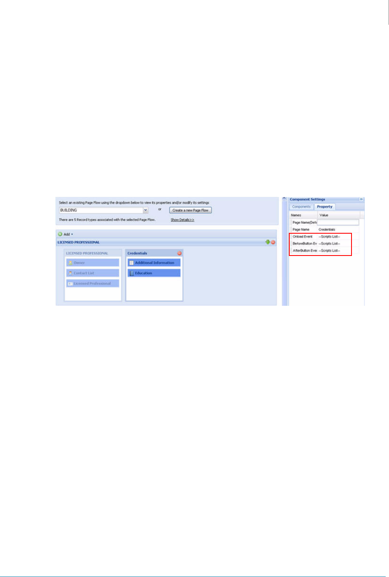Click the Additional Information page icon
389x577 pixels.
point(131,263)
